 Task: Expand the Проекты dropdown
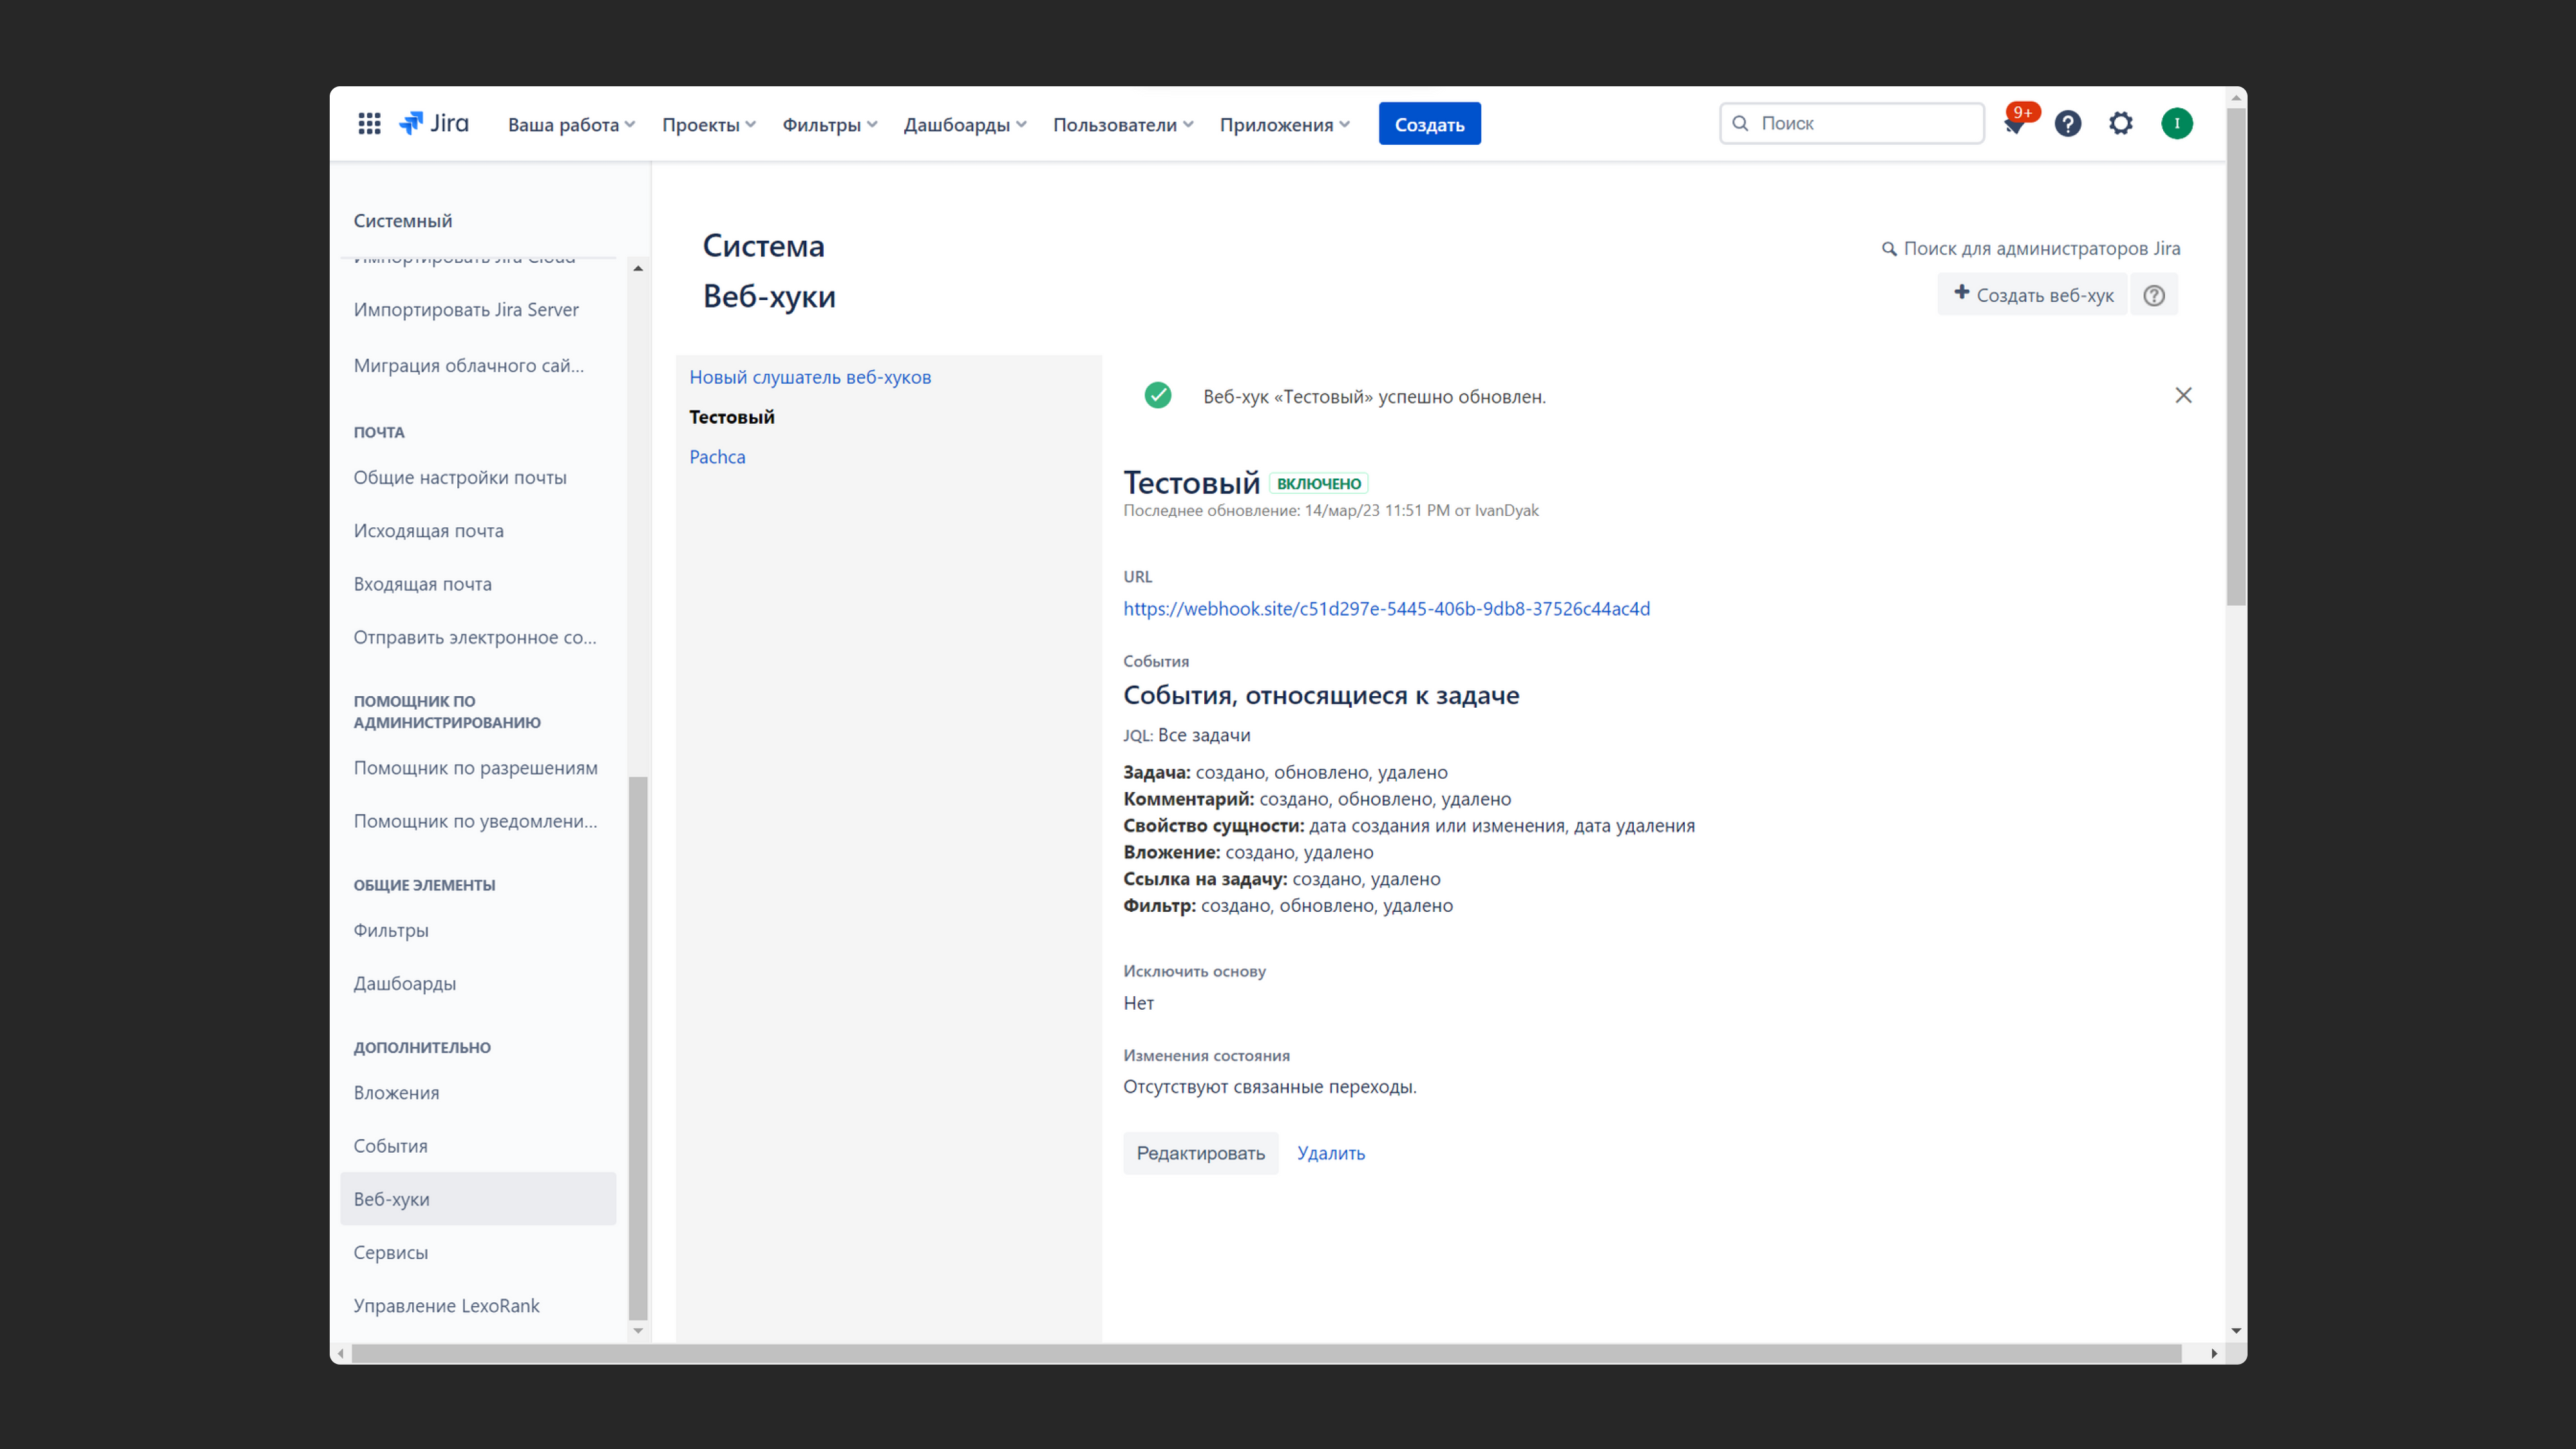click(x=708, y=124)
